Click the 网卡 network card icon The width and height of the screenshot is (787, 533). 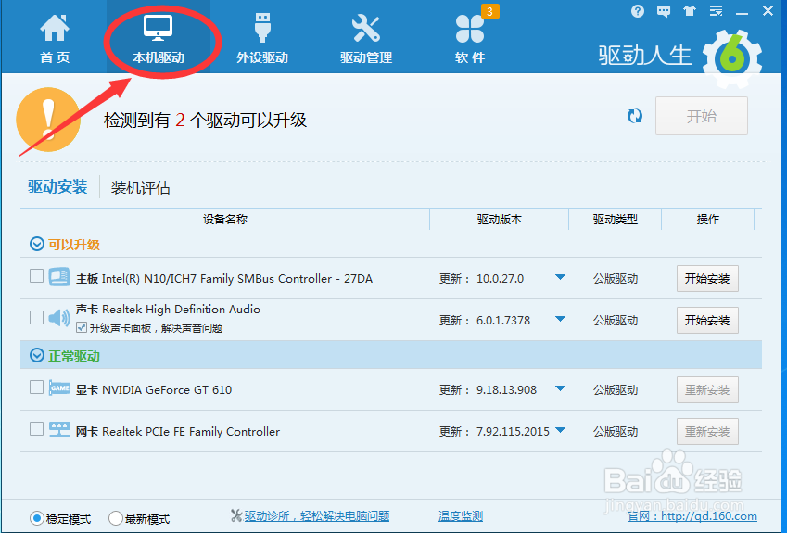click(59, 429)
